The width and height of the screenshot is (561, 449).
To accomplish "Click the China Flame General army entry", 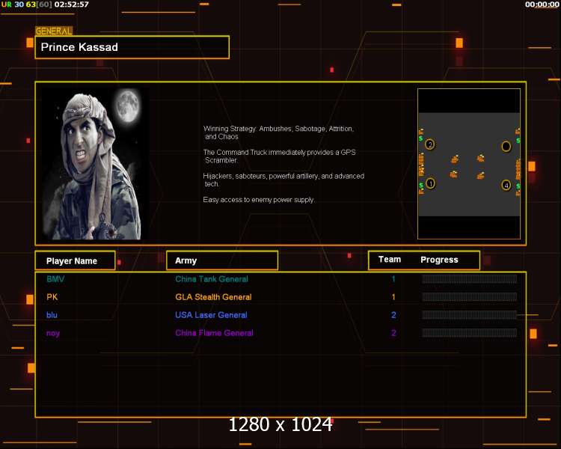I will [214, 332].
